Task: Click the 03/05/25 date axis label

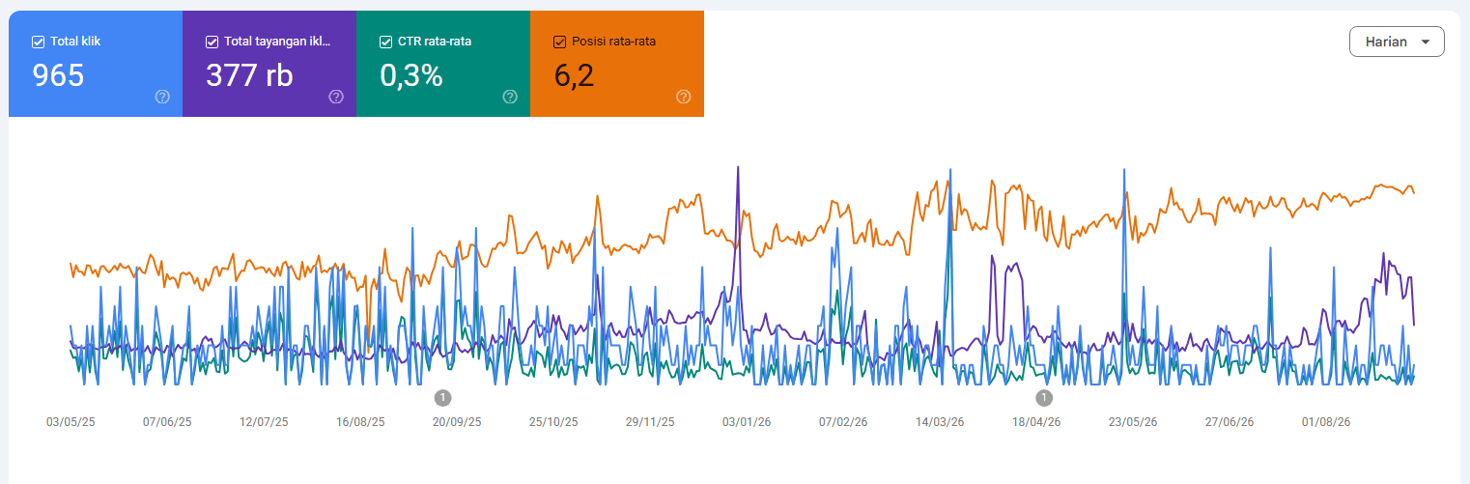Action: pos(71,422)
